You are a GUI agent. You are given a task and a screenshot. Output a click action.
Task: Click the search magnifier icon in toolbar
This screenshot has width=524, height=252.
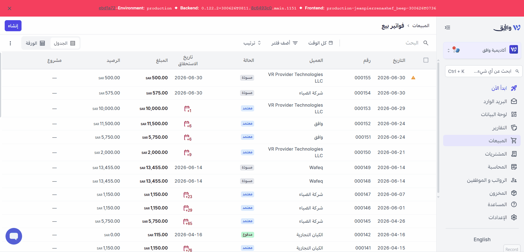pos(426,43)
